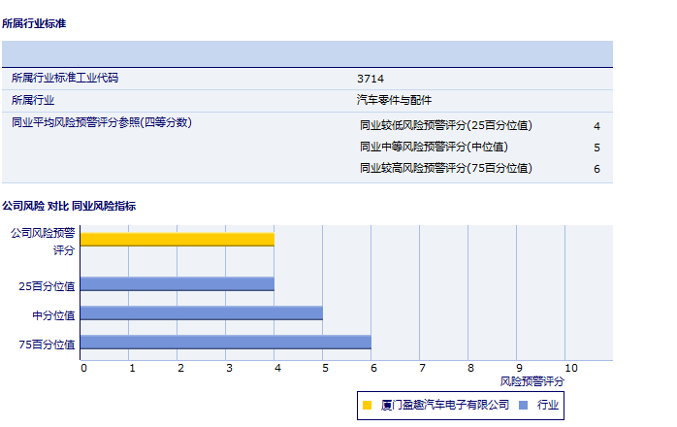Click the 风险预警评分 x-axis title

532,382
